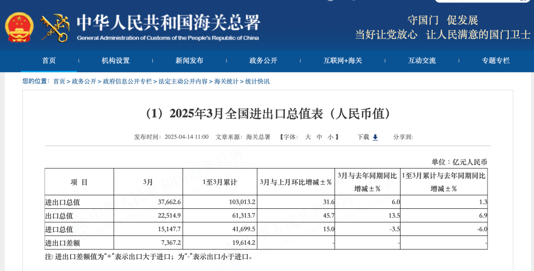Click the value 61,313.7
534x271 pixels.
point(244,216)
